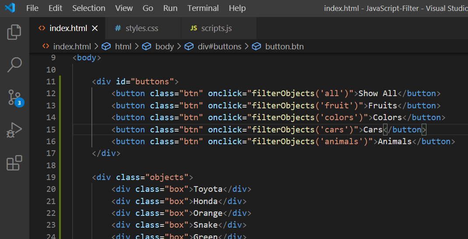Open the Explorer view in activity bar
The image size is (468, 239).
point(14,32)
